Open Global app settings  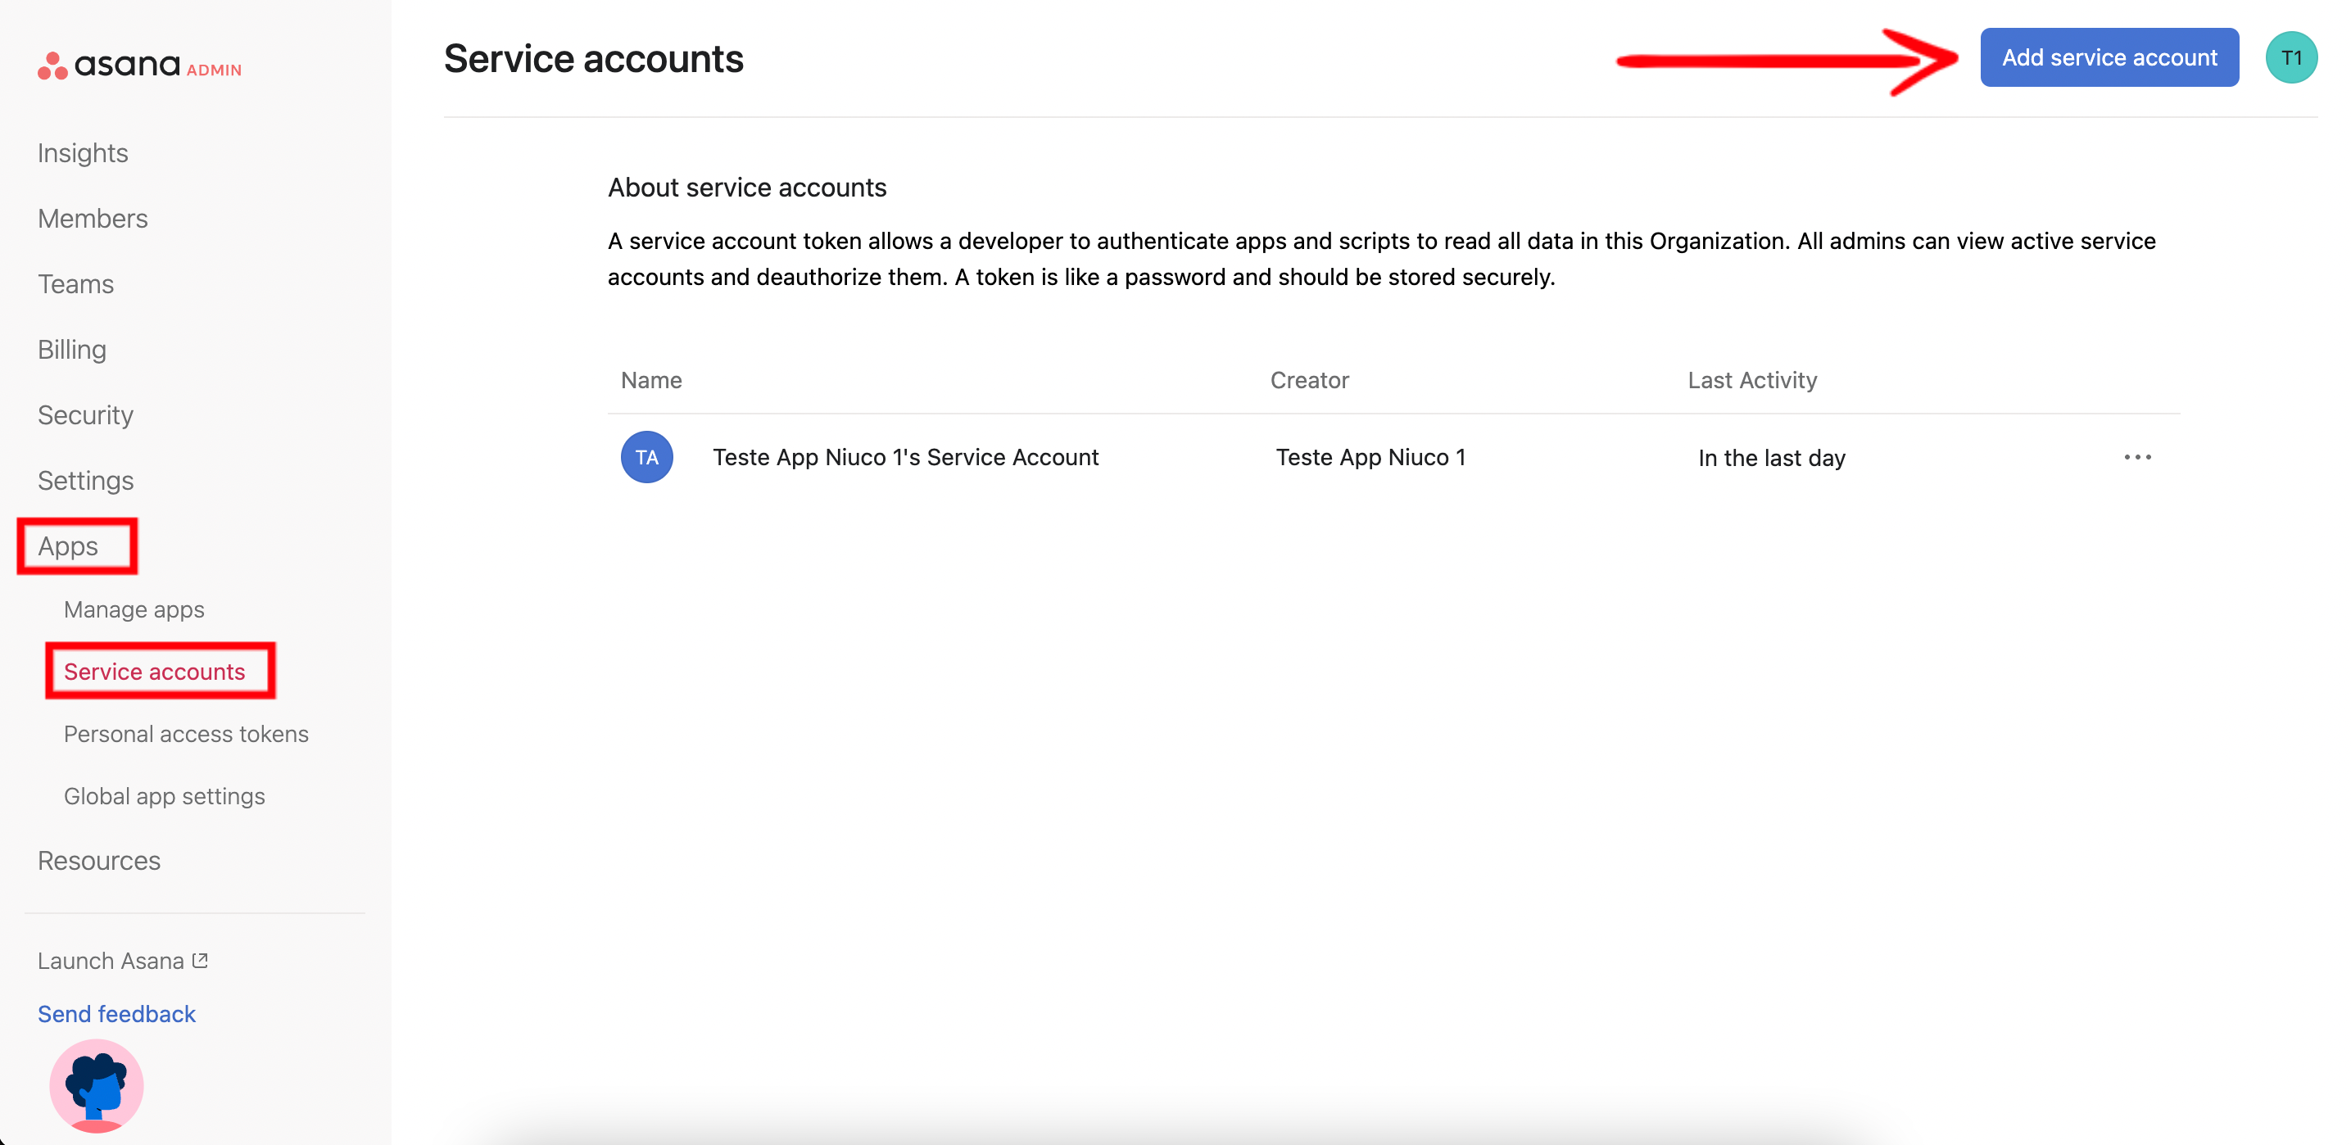click(165, 796)
